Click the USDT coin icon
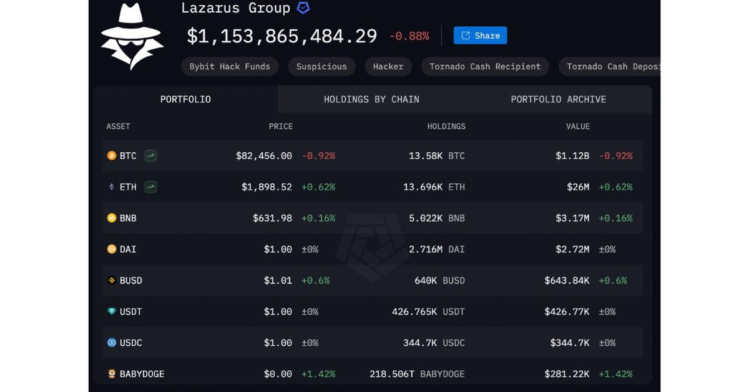Image resolution: width=749 pixels, height=392 pixels. coord(112,311)
